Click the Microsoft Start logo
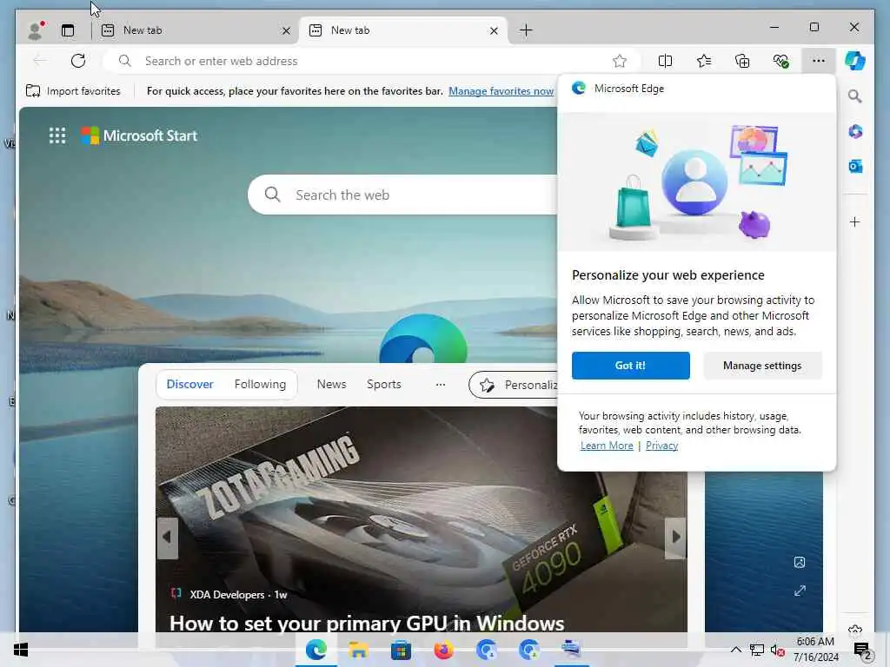 click(x=138, y=135)
